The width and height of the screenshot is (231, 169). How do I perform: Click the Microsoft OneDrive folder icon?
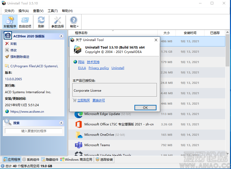[x=79, y=135]
